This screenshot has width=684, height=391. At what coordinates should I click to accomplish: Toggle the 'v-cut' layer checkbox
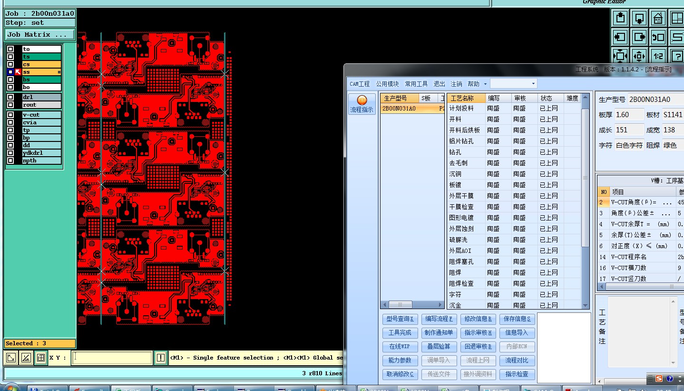10,115
